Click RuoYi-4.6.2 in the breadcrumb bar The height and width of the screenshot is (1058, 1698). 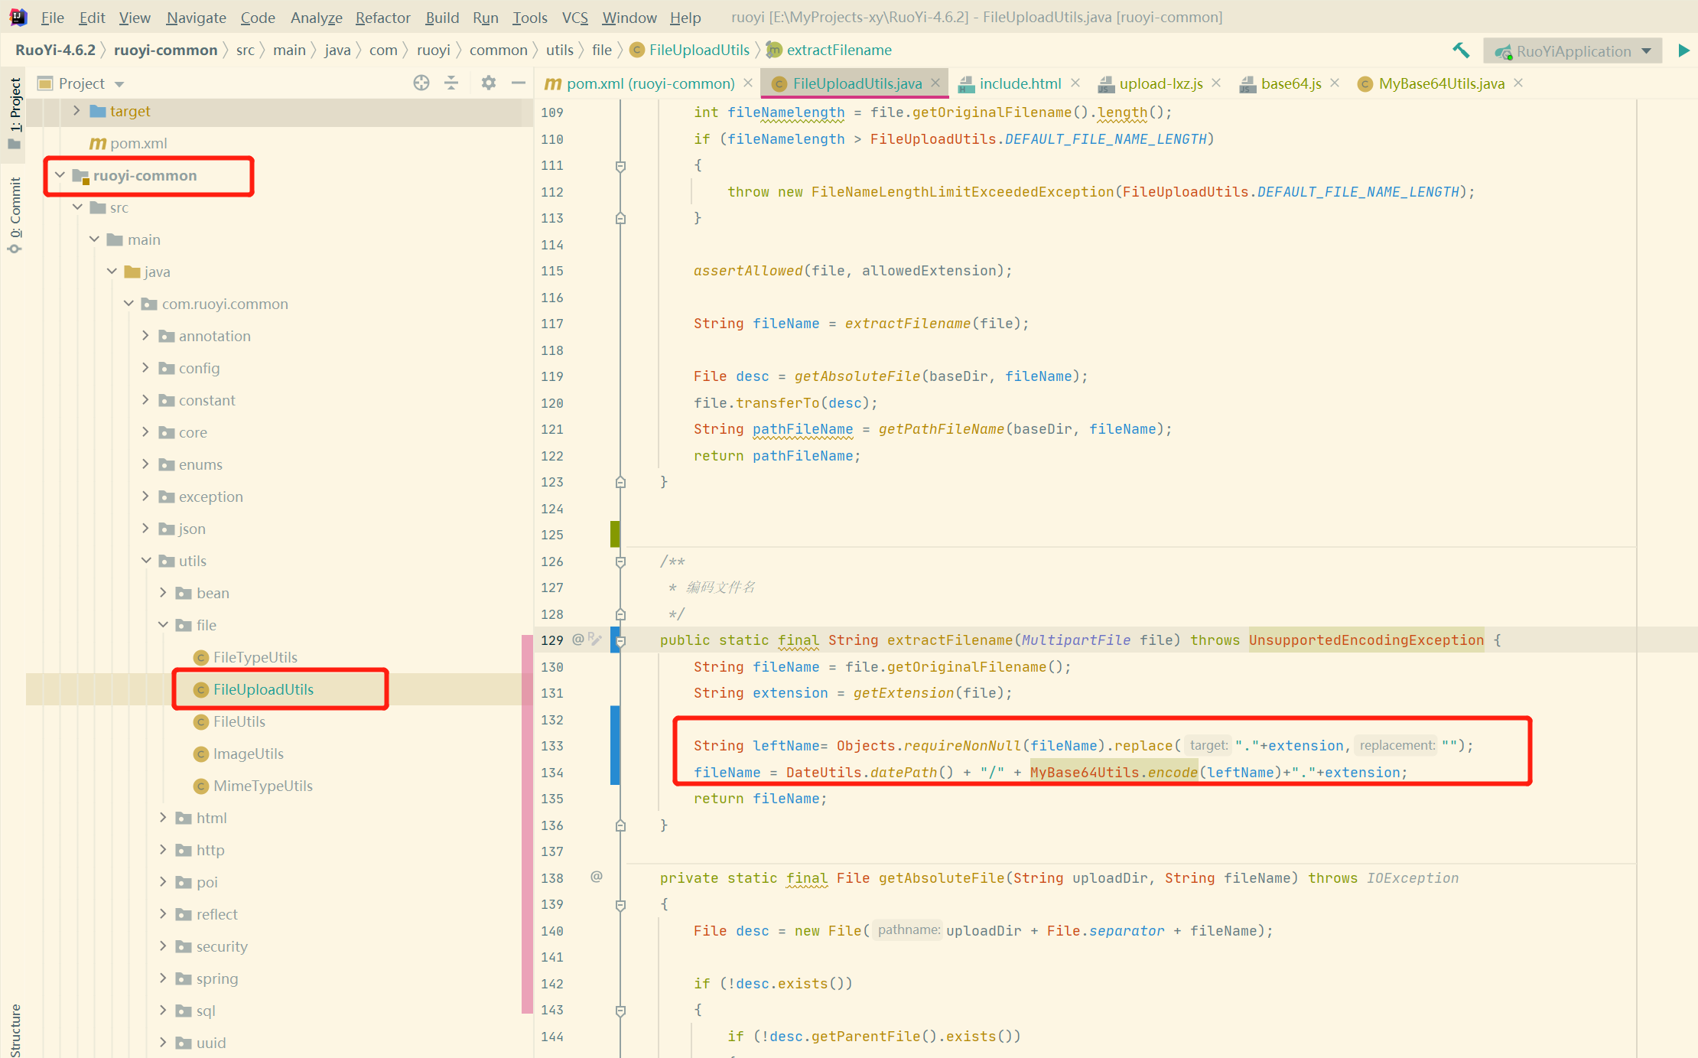point(55,50)
